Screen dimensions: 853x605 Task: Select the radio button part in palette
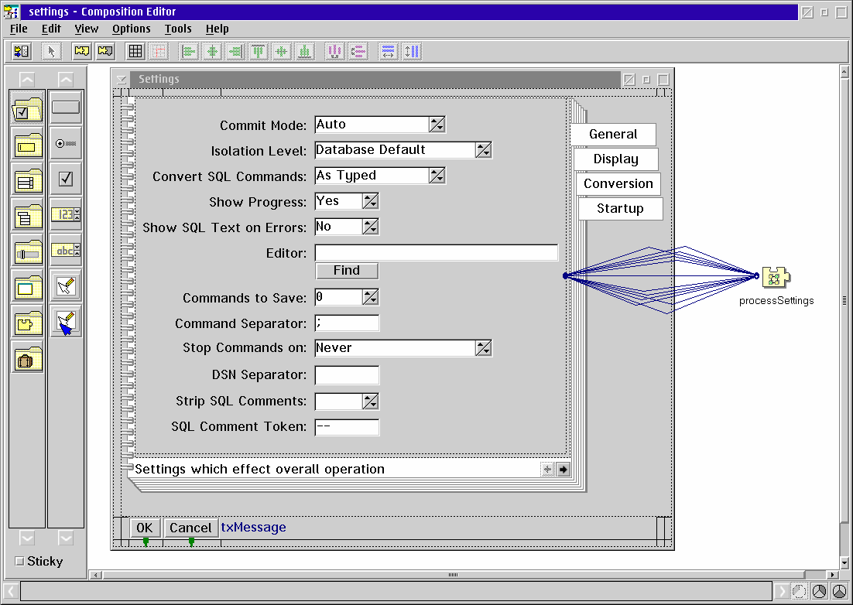pos(66,143)
